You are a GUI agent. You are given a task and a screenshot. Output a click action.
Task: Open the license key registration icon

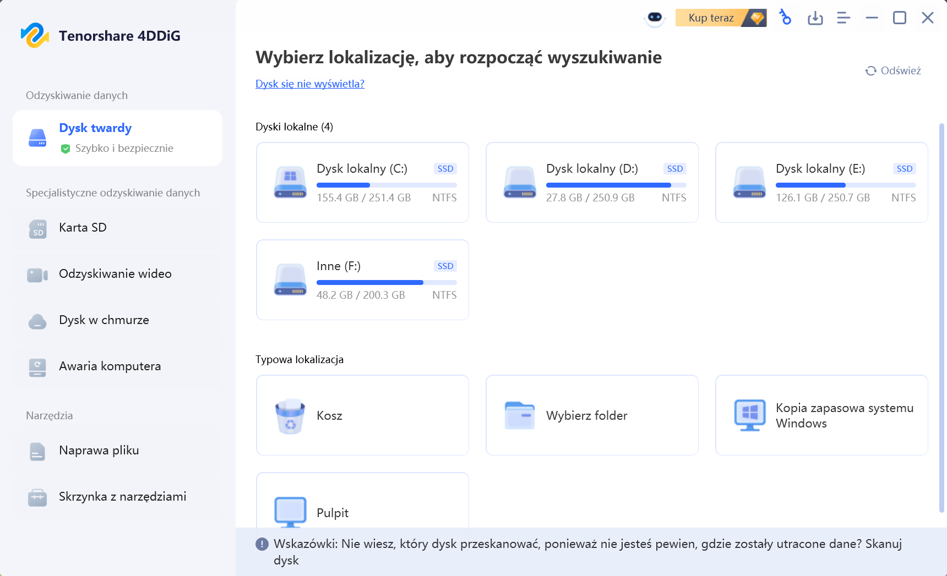[785, 18]
